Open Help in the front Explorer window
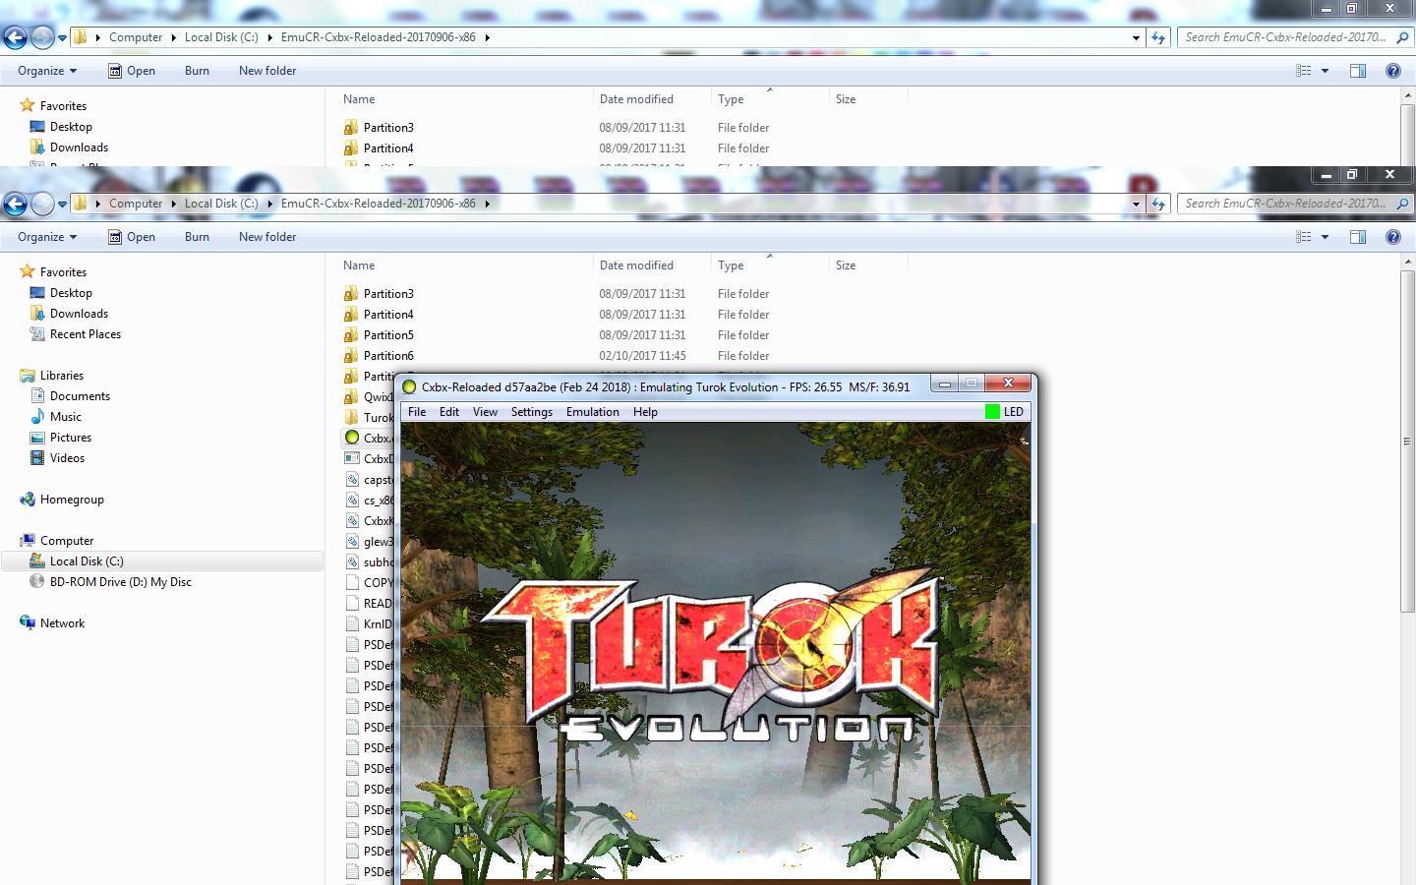 click(1392, 237)
